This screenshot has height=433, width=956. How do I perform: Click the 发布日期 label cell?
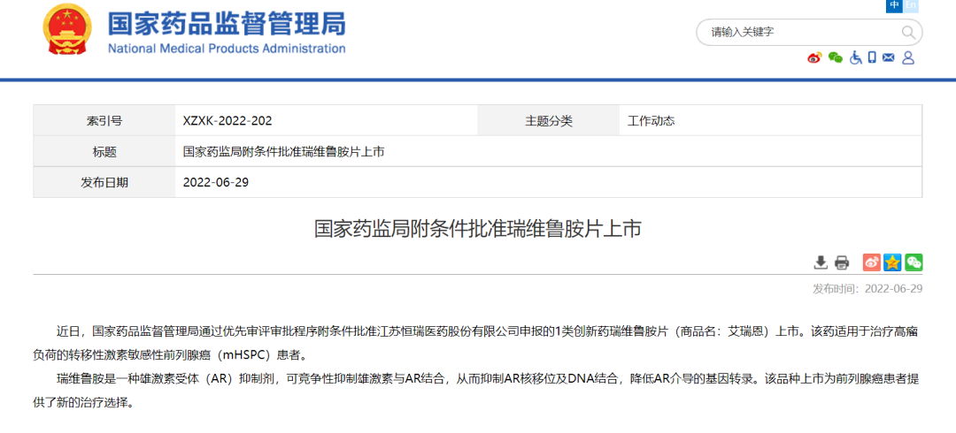(104, 182)
